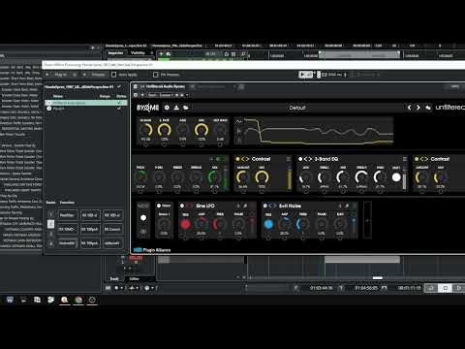The image size is (465, 349).
Task: Click the waveform visualizer display
Action: click(314, 132)
